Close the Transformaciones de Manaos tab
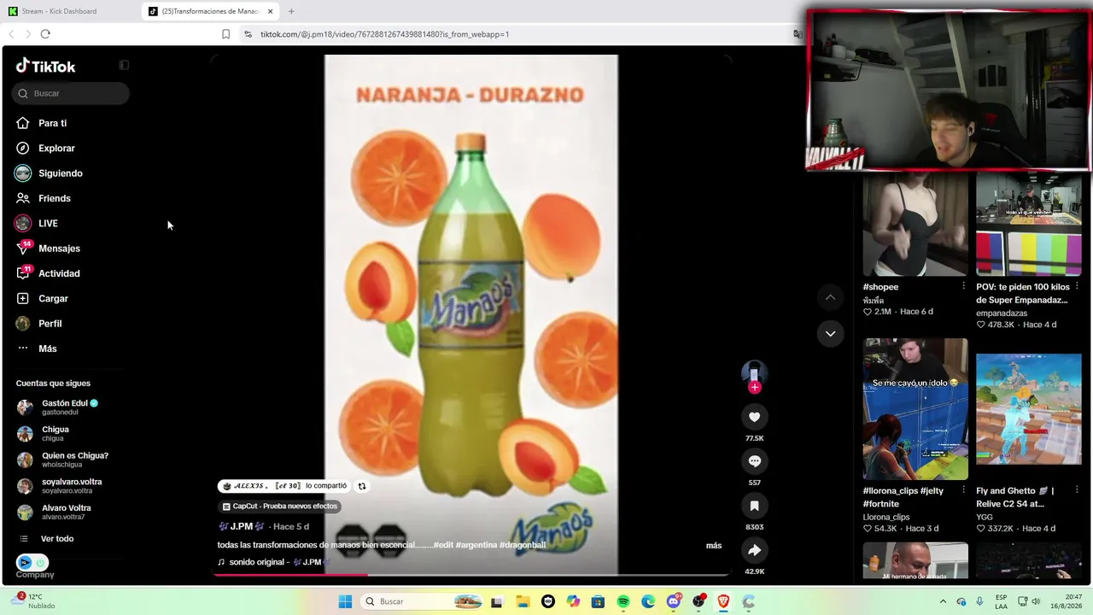Screen dimensions: 1093x615 [x=271, y=11]
